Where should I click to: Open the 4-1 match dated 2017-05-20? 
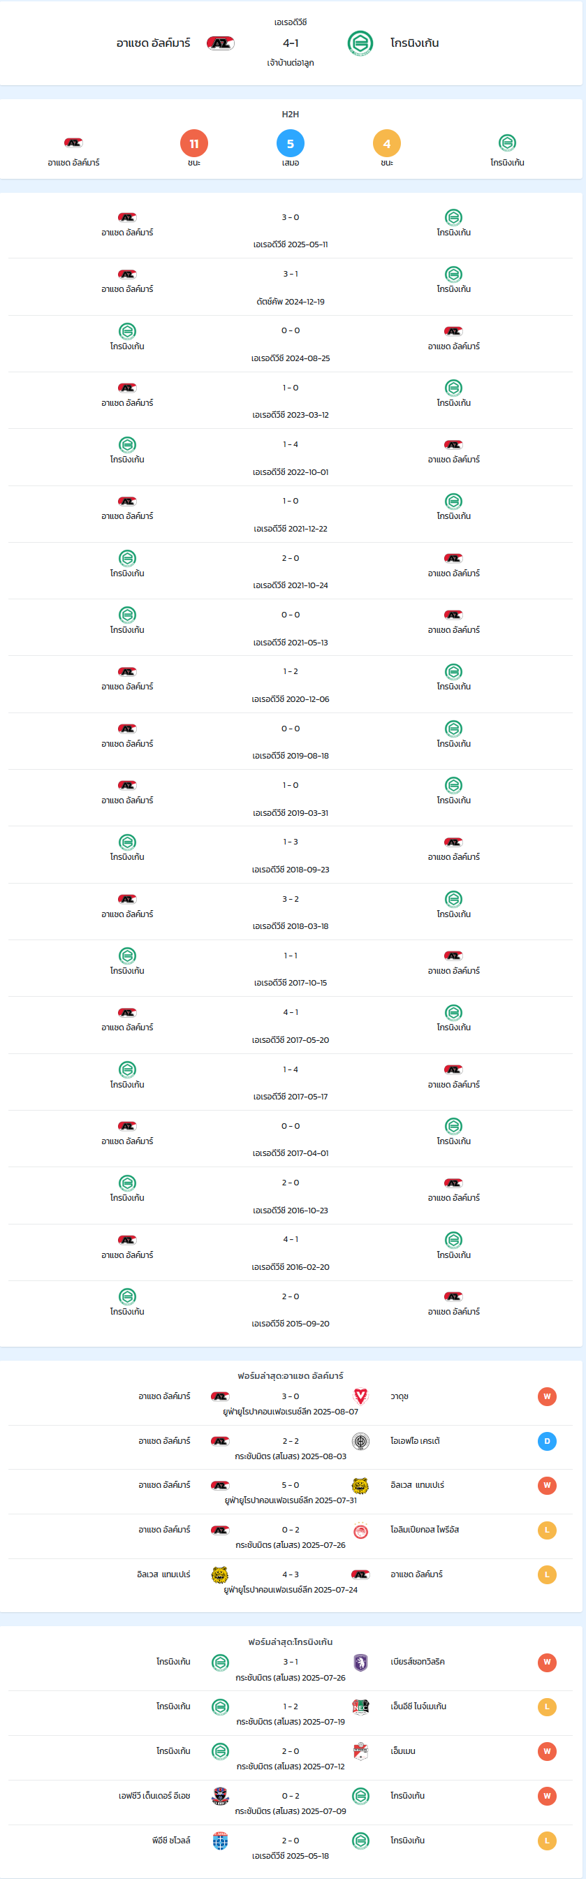pos(291,1025)
